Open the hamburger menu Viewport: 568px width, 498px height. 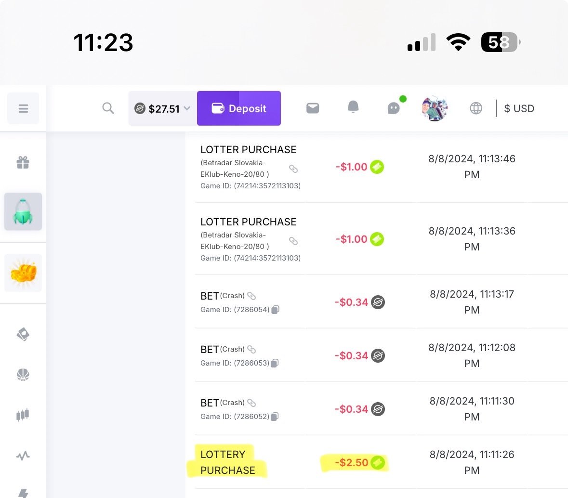23,108
